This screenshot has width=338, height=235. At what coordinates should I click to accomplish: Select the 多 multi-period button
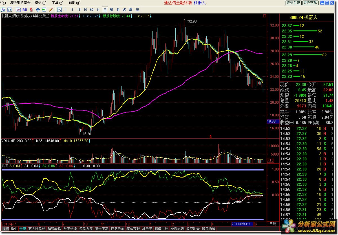pos(124,10)
